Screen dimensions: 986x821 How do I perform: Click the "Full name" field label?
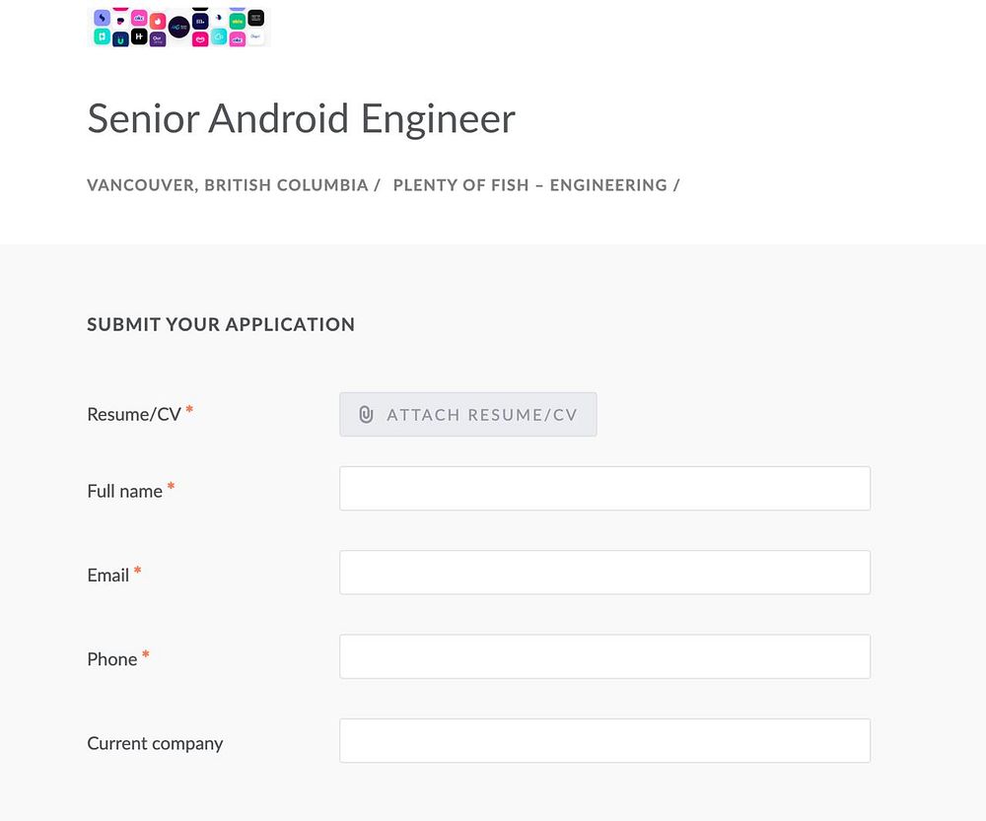[124, 491]
